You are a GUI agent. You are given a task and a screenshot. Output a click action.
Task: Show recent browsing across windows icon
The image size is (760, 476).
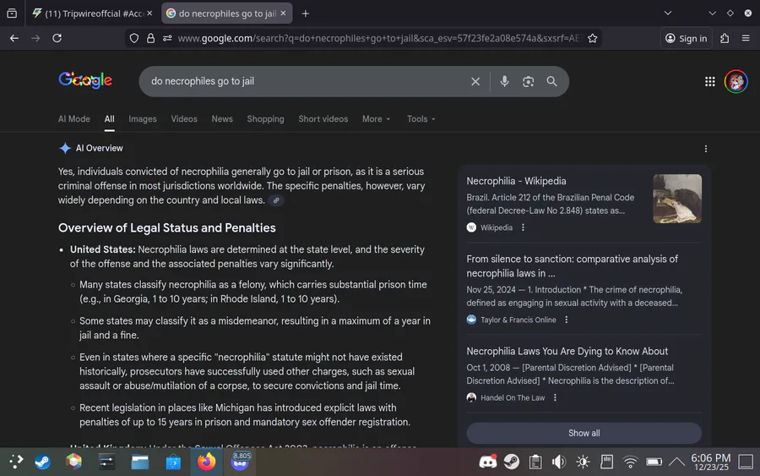[12, 14]
